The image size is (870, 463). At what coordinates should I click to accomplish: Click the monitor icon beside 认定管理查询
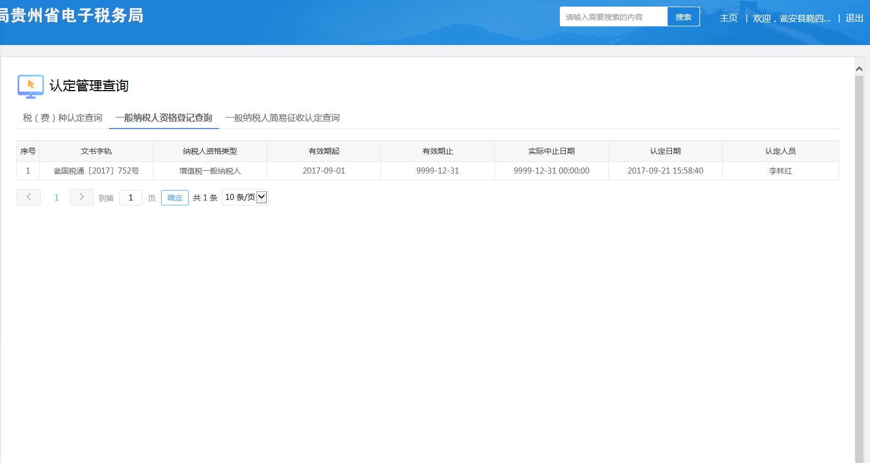[x=30, y=86]
